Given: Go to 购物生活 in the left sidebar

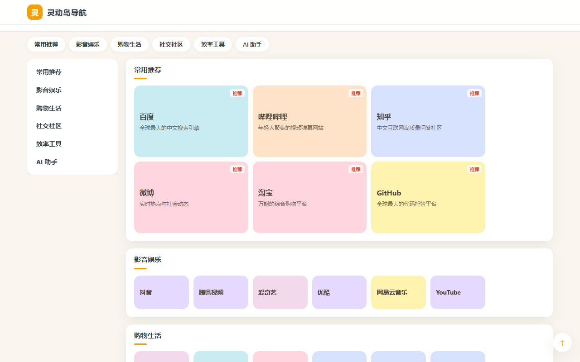Looking at the screenshot, I should click(72, 108).
